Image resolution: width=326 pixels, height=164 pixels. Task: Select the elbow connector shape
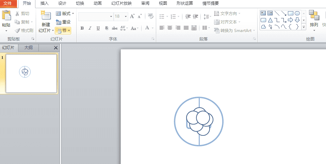click(x=277, y=20)
